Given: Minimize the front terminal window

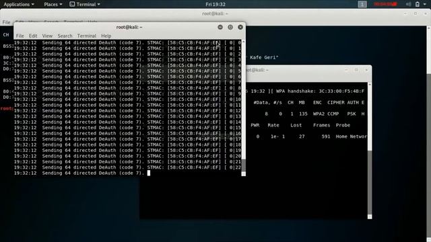Looking at the screenshot, I should (220, 27).
